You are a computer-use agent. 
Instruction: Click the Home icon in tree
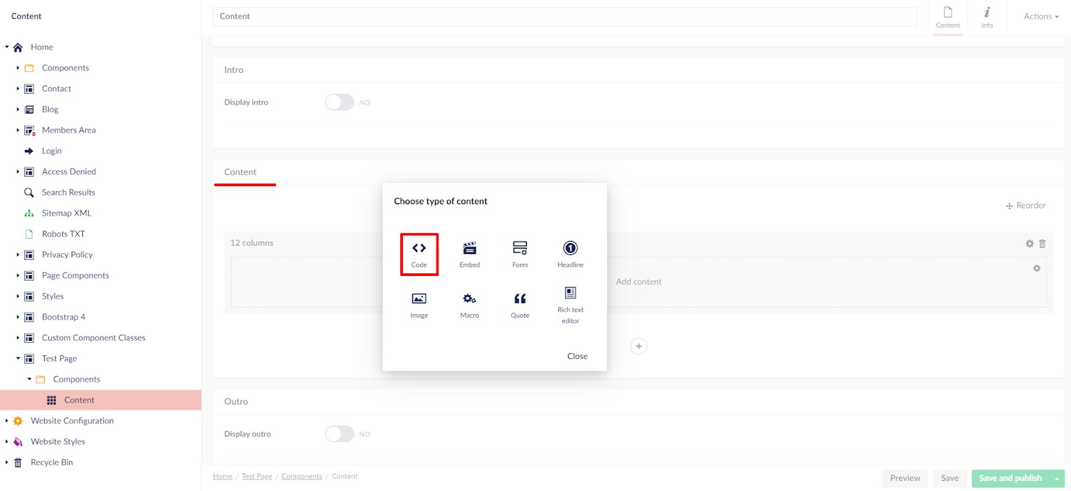tap(18, 47)
